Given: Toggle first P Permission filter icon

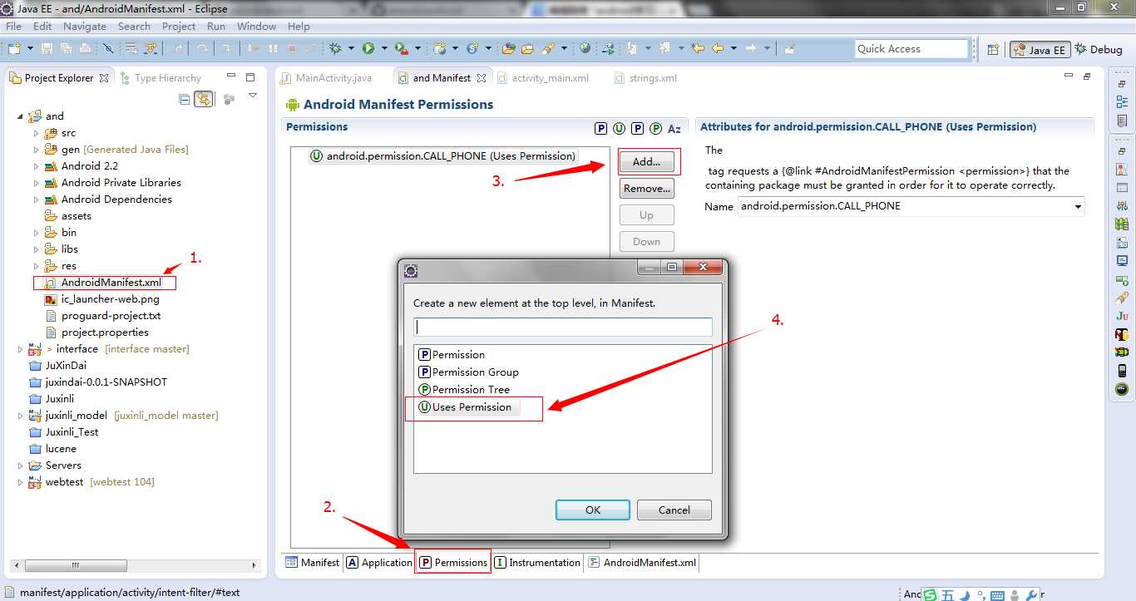Looking at the screenshot, I should (x=601, y=128).
